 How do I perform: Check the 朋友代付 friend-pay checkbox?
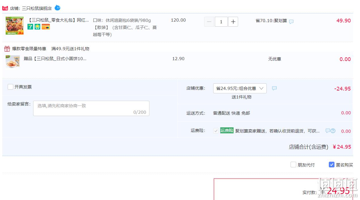pos(293,165)
